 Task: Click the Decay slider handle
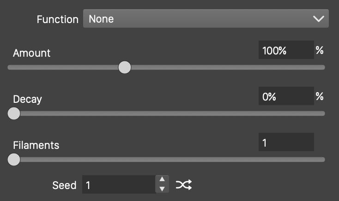coord(14,113)
